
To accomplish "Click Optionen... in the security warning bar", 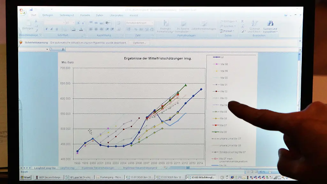I will [x=139, y=42].
